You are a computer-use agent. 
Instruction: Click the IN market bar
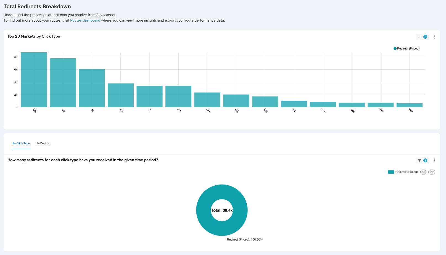pyautogui.click(x=92, y=88)
